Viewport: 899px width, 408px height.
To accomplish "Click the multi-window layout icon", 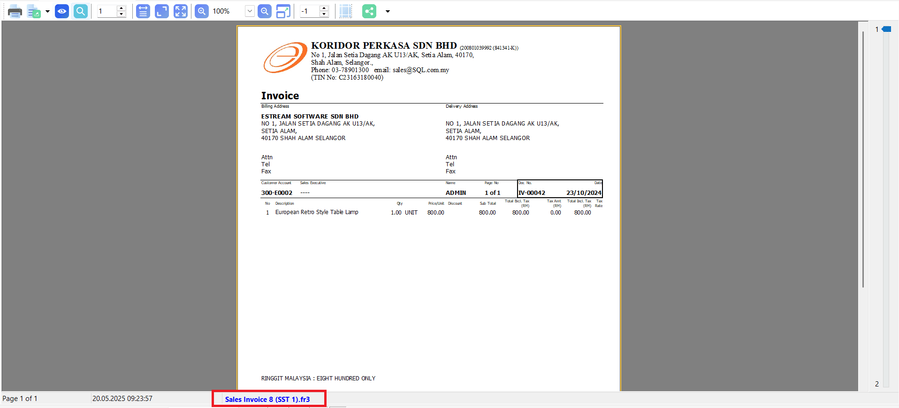I will (283, 11).
